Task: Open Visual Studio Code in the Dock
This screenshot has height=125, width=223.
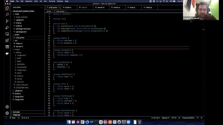Action: [101, 122]
